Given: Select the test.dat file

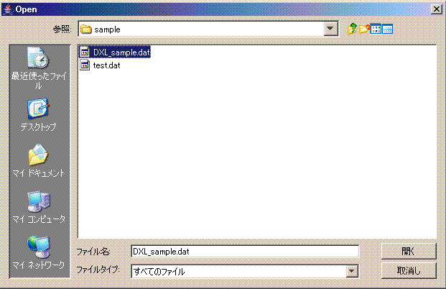Looking at the screenshot, I should (x=100, y=65).
